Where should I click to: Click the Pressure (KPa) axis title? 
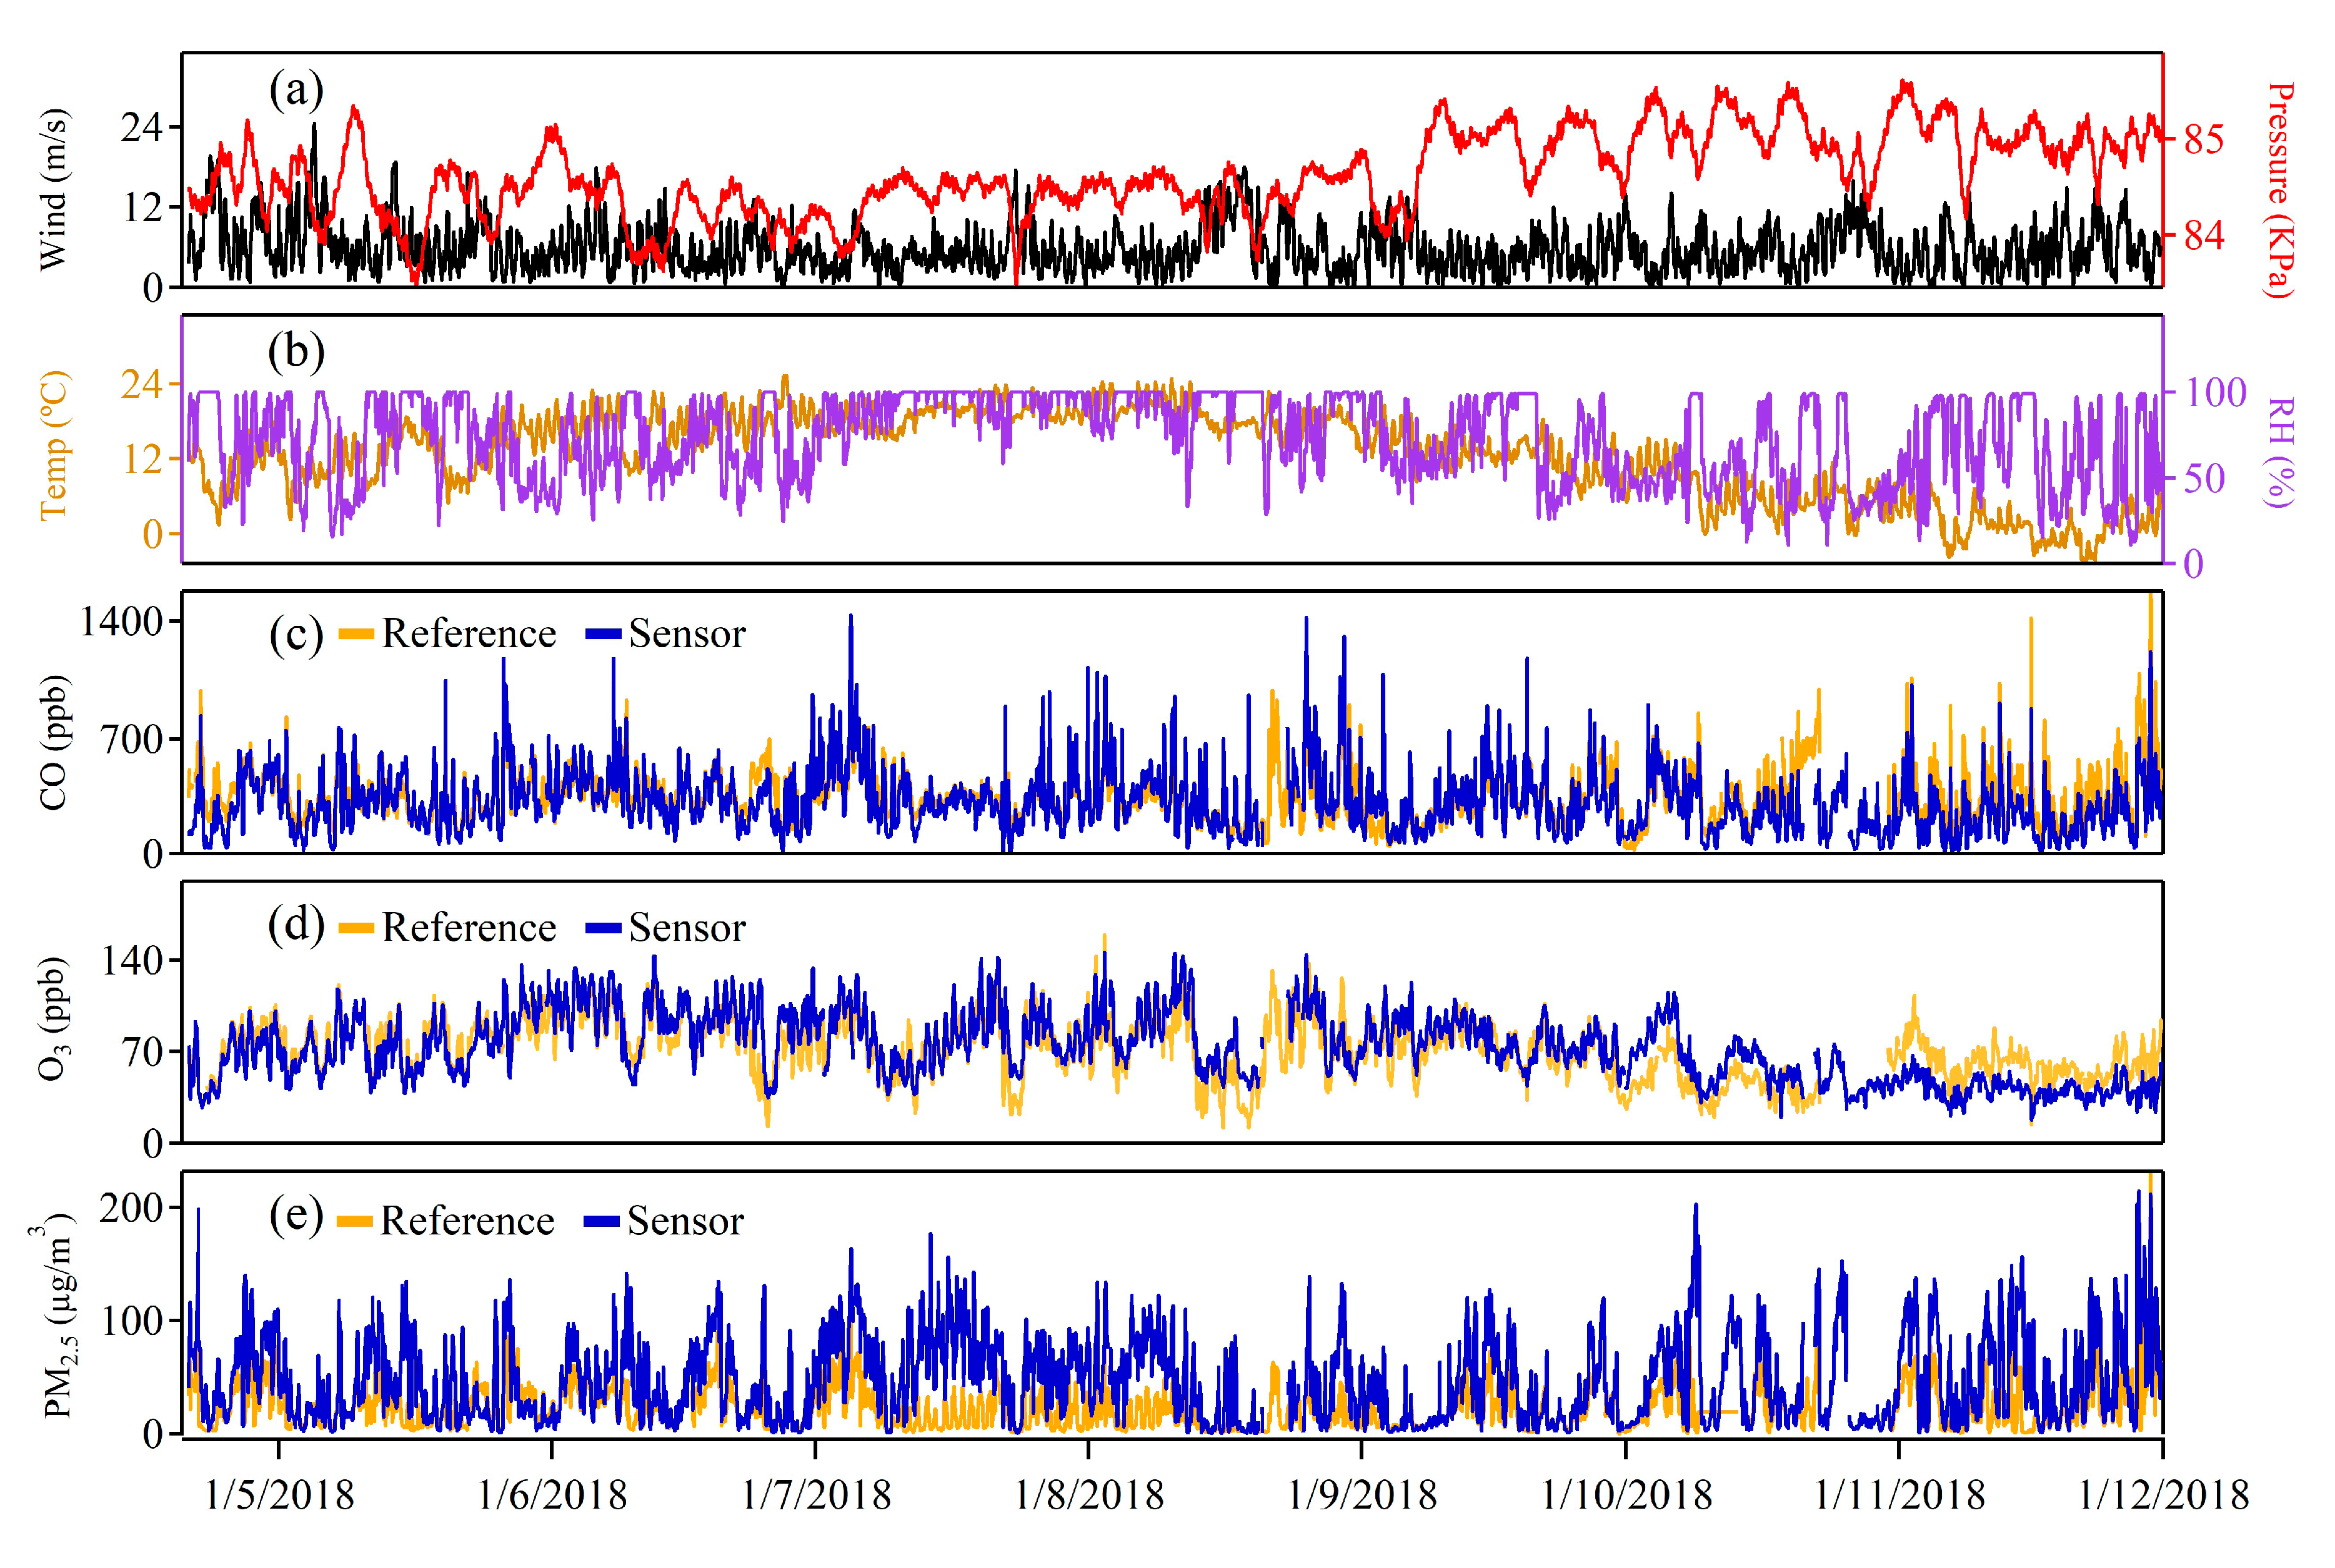point(2279,190)
